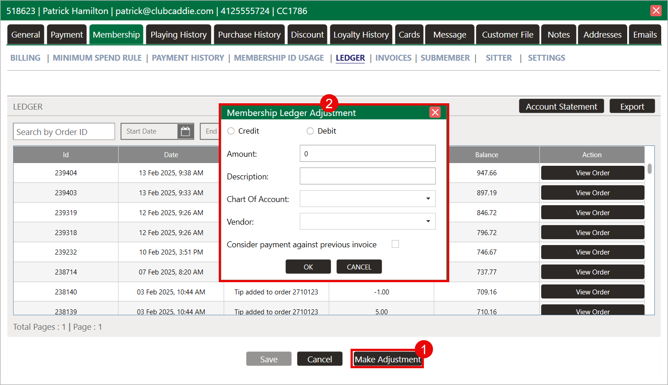Open the Cards tab
Image resolution: width=668 pixels, height=385 pixels.
(x=409, y=34)
